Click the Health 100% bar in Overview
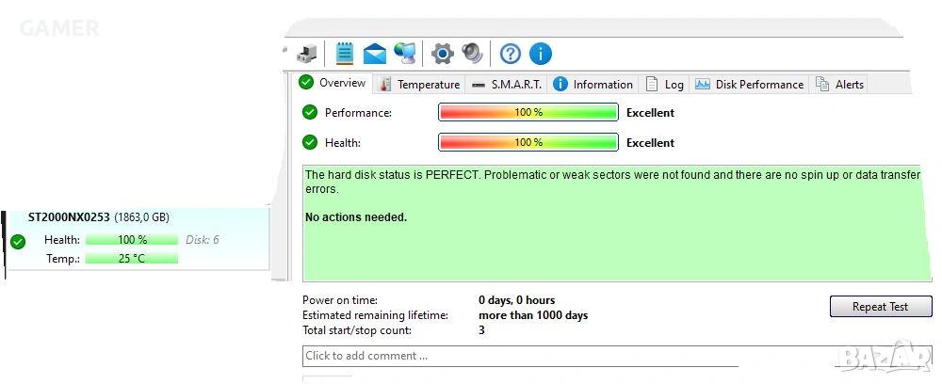 [x=528, y=142]
